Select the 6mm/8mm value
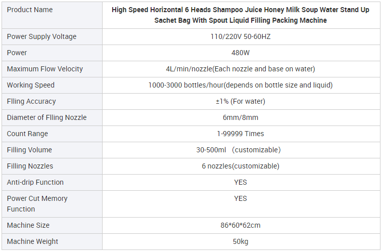The width and height of the screenshot is (382, 251). pyautogui.click(x=241, y=117)
